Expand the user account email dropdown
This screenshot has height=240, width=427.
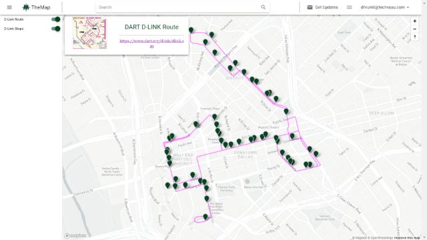point(385,7)
